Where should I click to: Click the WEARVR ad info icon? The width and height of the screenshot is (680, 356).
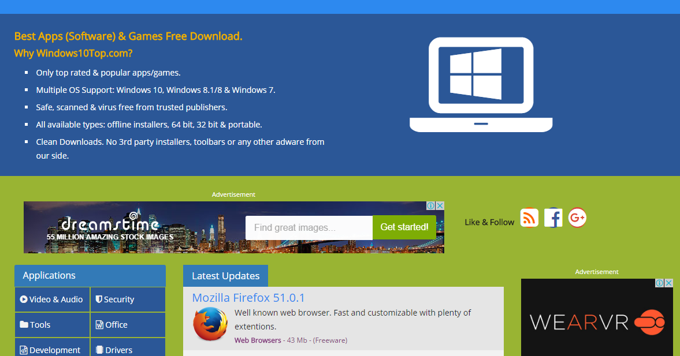click(x=659, y=283)
